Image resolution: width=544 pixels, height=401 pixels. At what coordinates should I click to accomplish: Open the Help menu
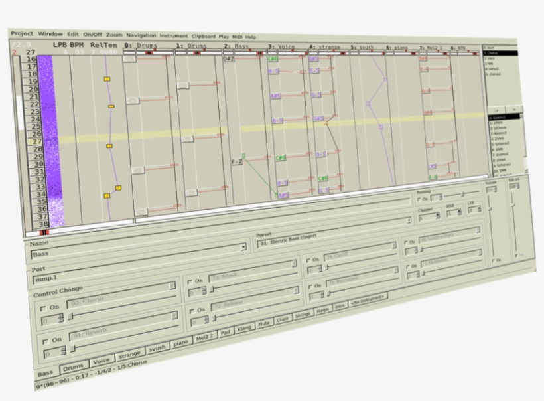[x=251, y=37]
